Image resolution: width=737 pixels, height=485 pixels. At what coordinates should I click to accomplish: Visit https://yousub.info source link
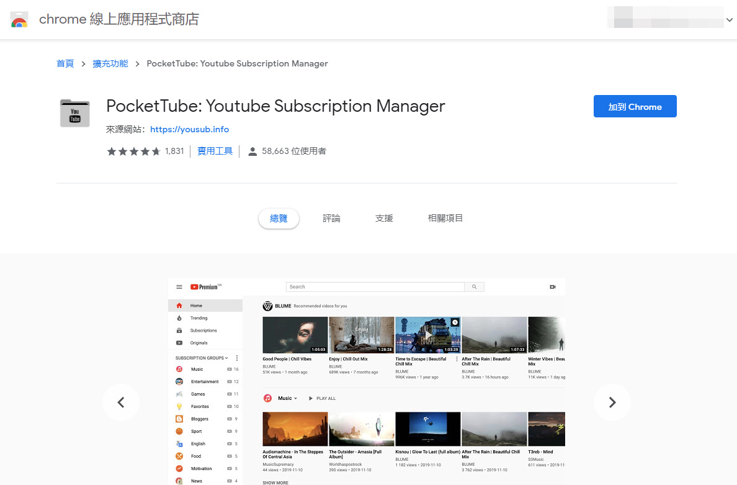tap(189, 129)
